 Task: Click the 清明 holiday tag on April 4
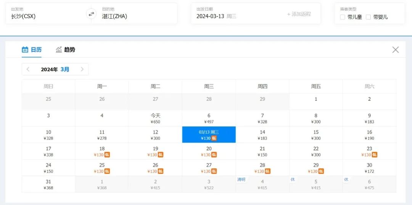(x=241, y=179)
